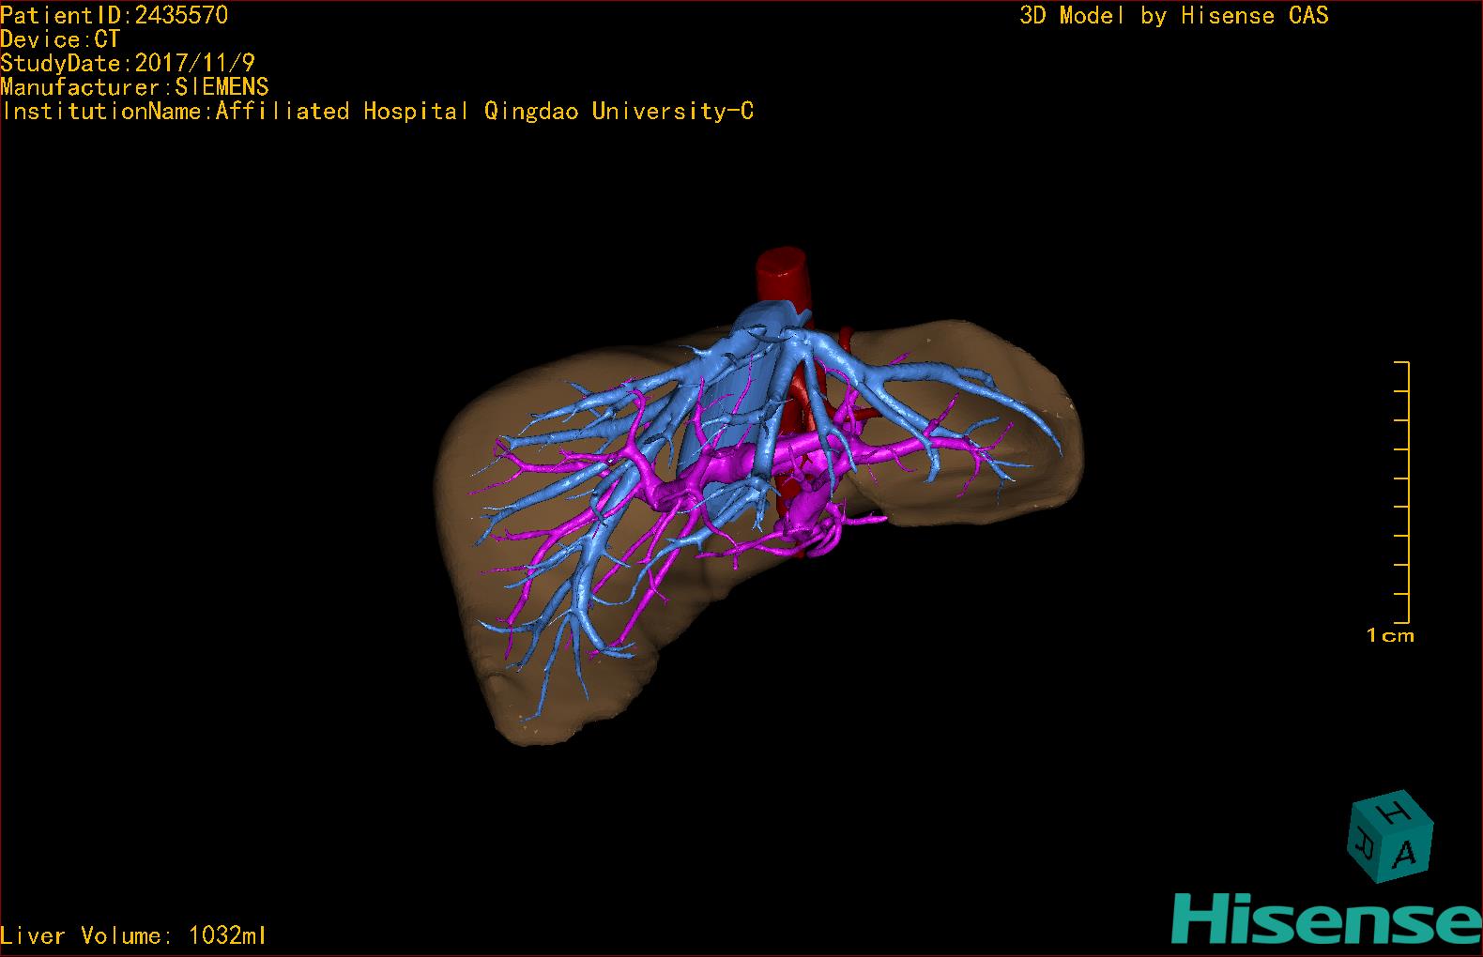Click the InstitutionName Affiliated Hospital Qingdao University text

[x=377, y=112]
